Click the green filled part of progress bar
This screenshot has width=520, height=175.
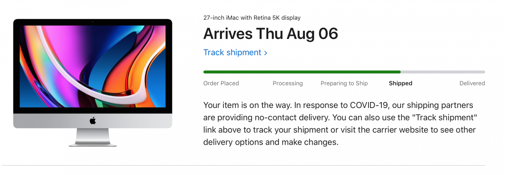tap(302, 72)
